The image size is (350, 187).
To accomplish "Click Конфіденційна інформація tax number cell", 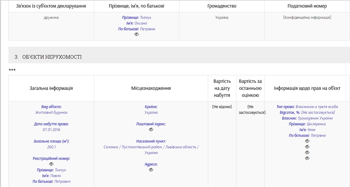I will pyautogui.click(x=307, y=17).
